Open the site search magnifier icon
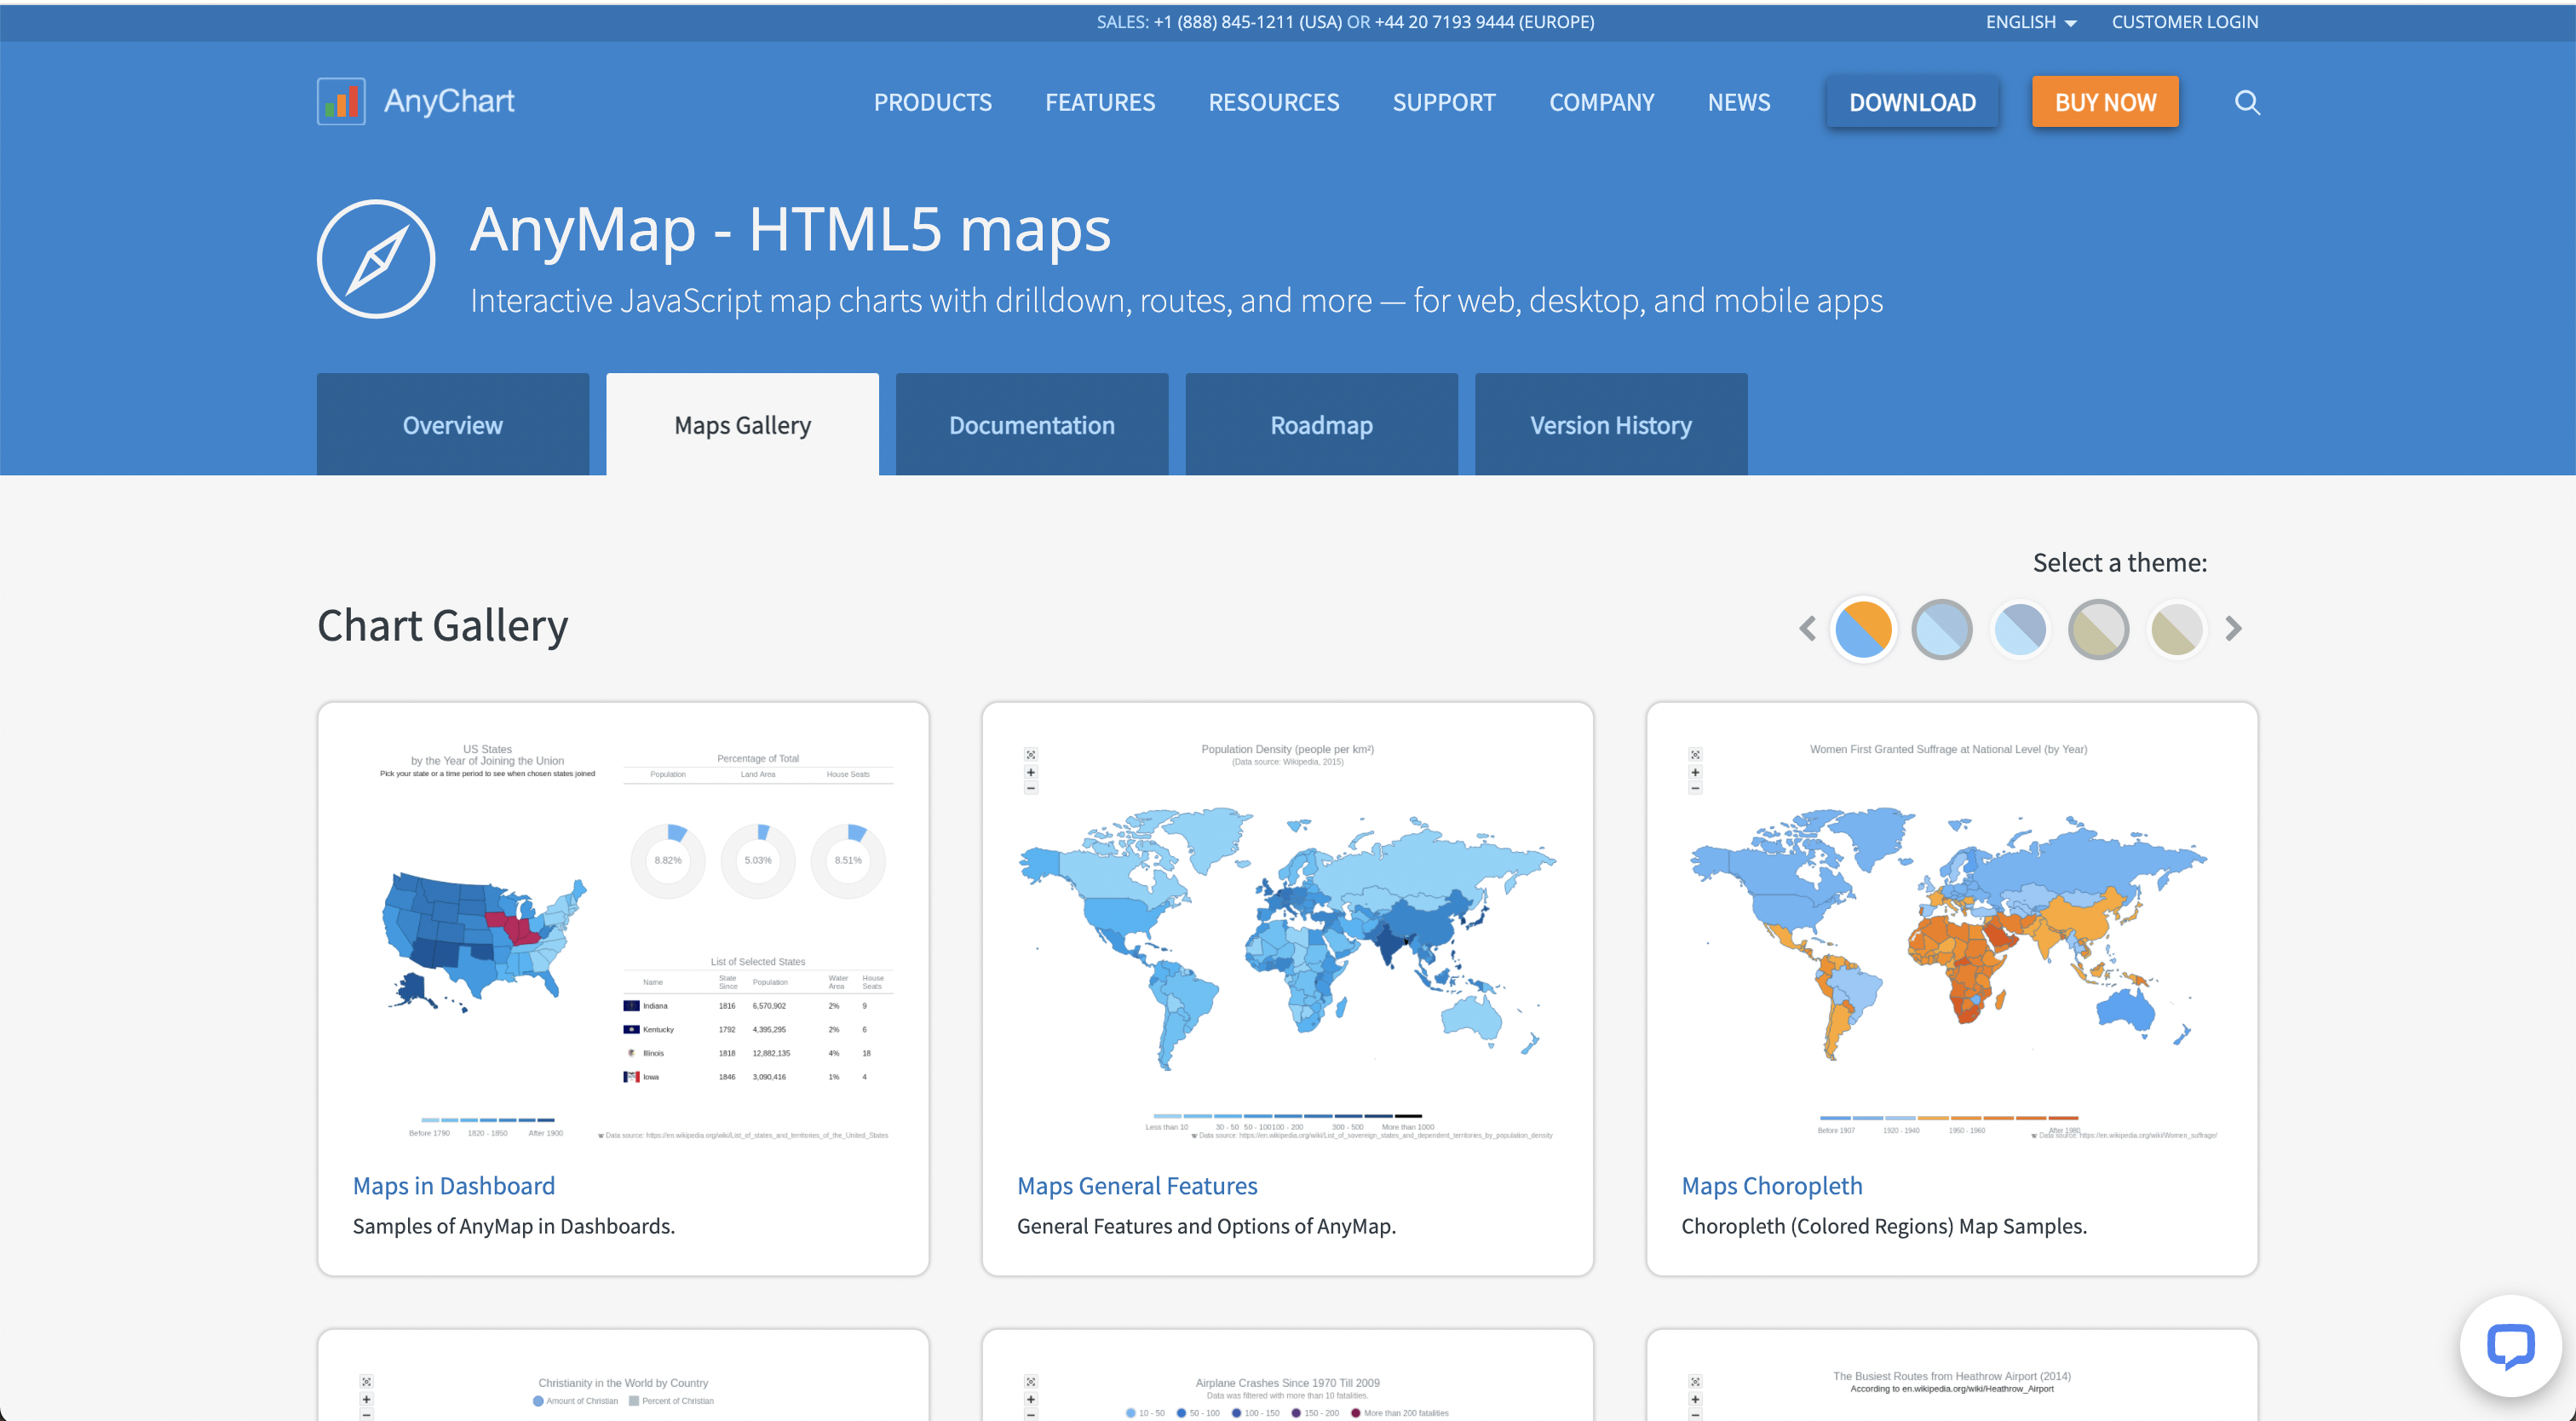 point(2247,102)
